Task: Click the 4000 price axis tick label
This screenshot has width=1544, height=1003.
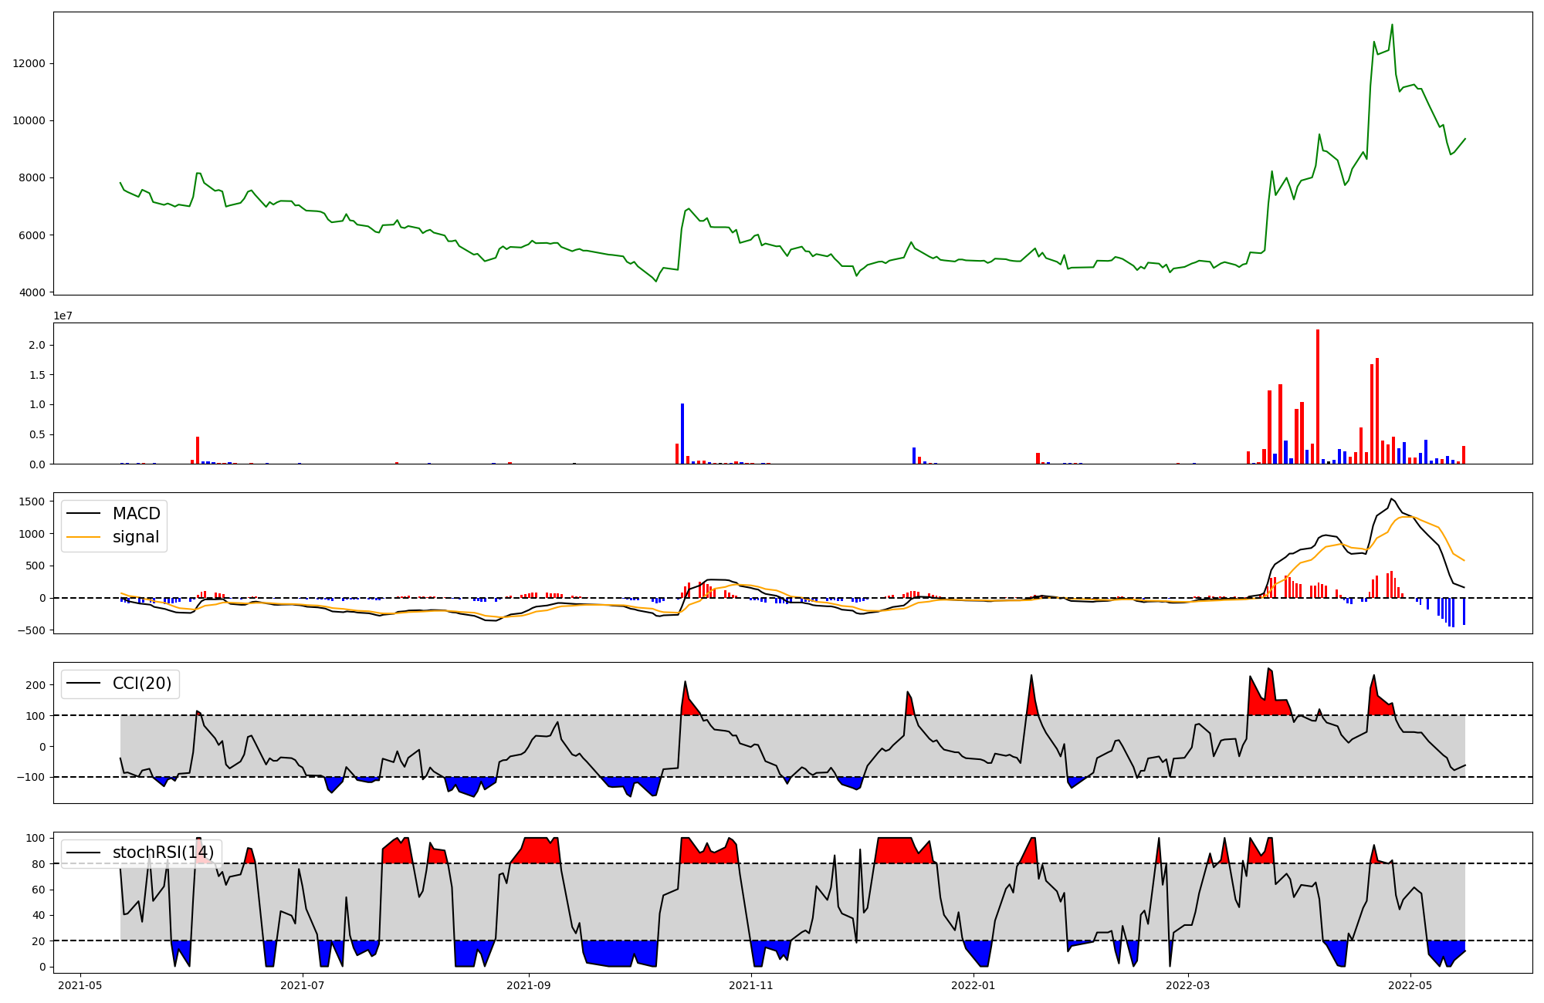Action: (x=33, y=292)
